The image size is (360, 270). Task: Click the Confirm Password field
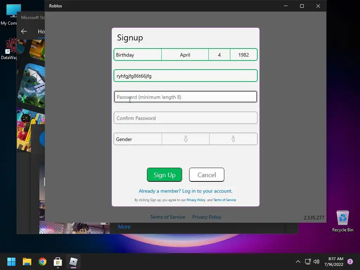[x=186, y=118]
